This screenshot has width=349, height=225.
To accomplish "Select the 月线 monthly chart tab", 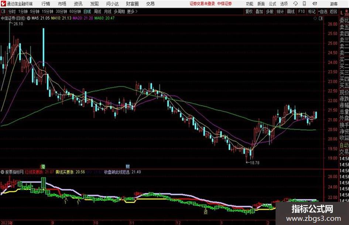I will 107,11.
